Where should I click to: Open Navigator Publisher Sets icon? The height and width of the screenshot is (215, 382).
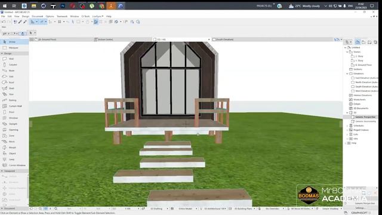[x=375, y=42]
